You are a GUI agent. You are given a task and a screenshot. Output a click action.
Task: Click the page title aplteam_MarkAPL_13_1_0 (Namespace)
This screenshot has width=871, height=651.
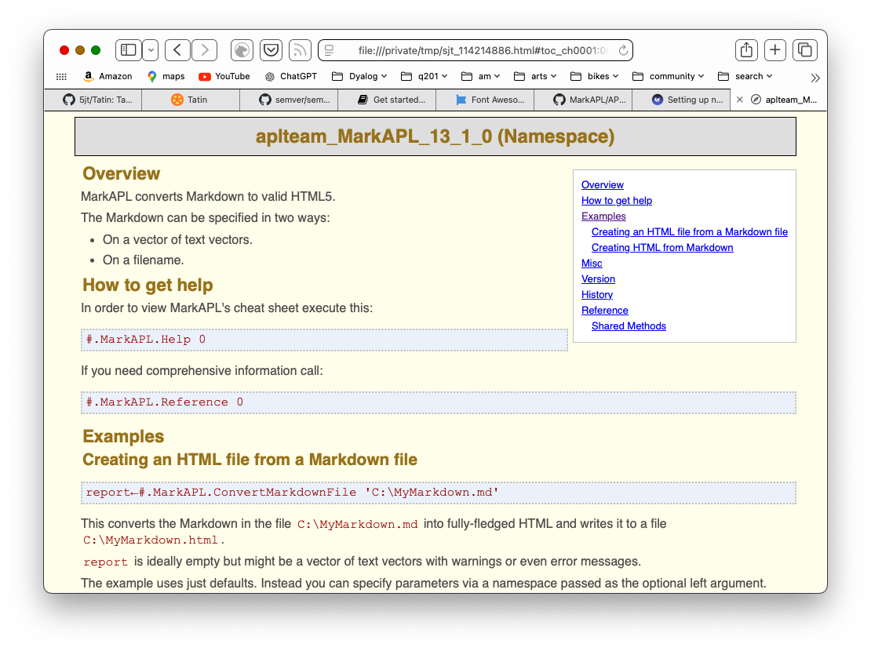[435, 136]
